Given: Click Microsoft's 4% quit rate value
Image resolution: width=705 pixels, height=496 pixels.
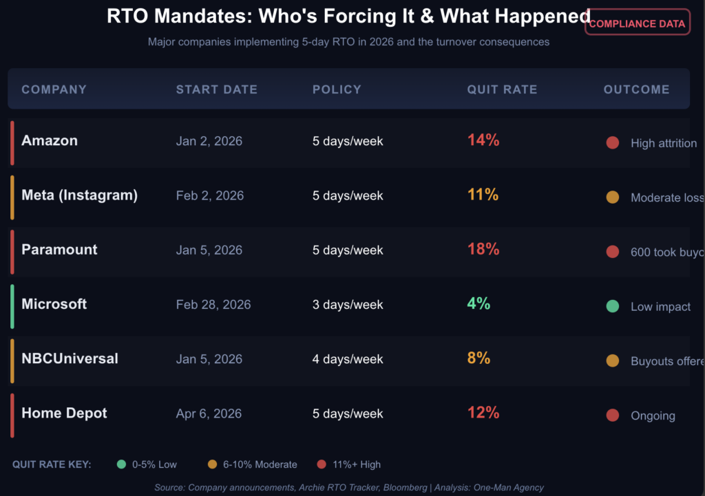Looking at the screenshot, I should (x=478, y=303).
